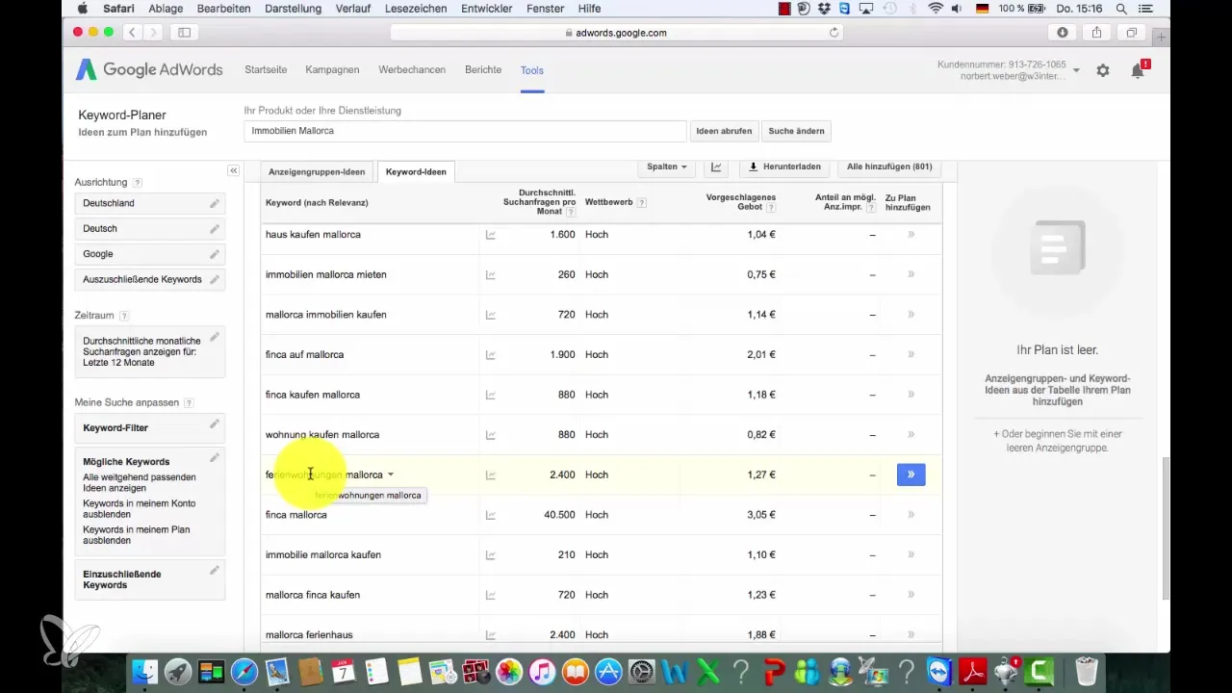Edit the Deutschland location targeting pencil
This screenshot has height=693, width=1232.
(215, 203)
